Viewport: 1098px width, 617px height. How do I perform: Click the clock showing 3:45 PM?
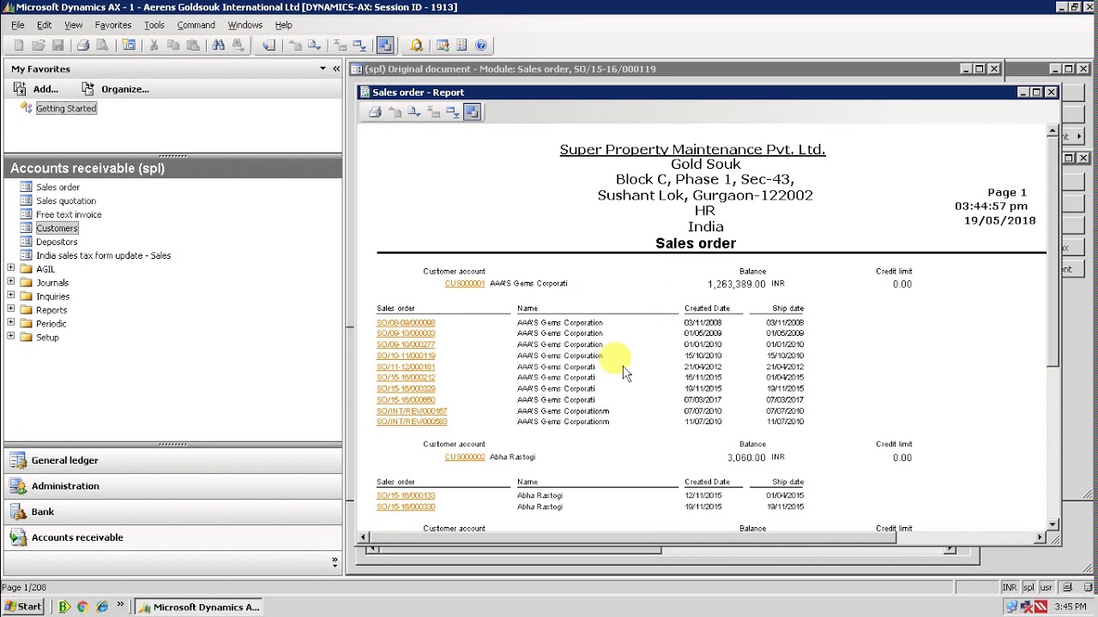pos(1070,607)
